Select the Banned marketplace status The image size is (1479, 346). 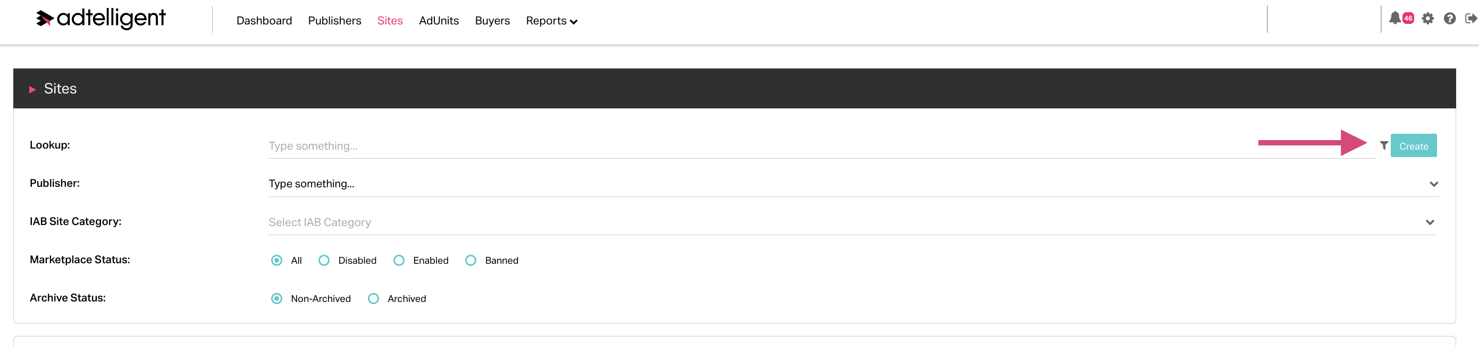pyautogui.click(x=471, y=261)
